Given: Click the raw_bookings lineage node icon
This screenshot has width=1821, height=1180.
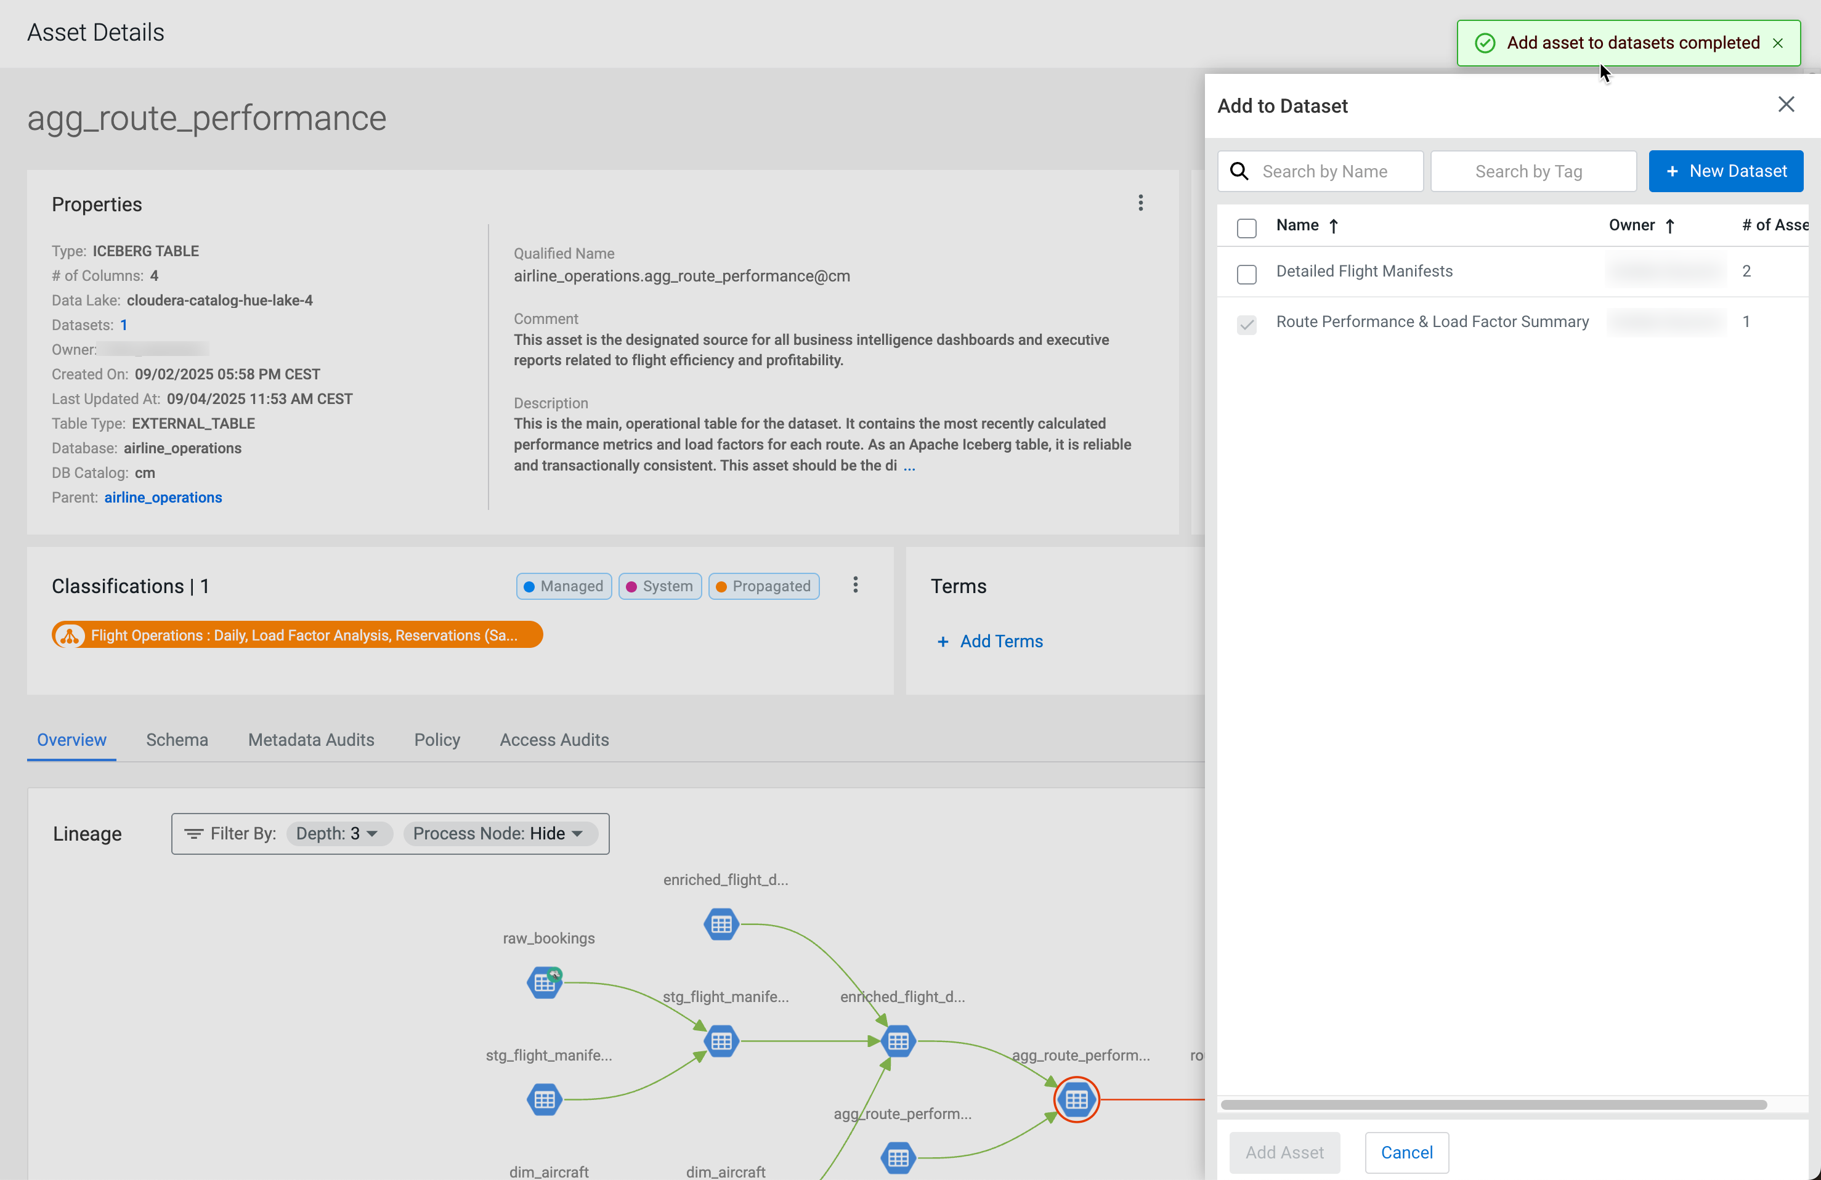Looking at the screenshot, I should (x=544, y=983).
